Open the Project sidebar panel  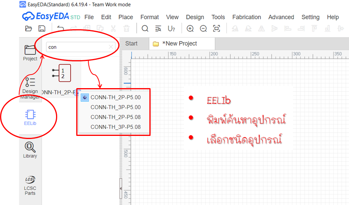pos(30,53)
